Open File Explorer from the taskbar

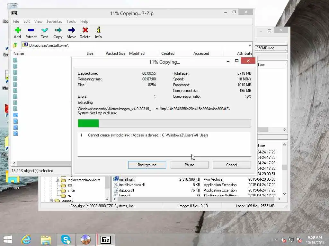pyautogui.click(x=46, y=240)
